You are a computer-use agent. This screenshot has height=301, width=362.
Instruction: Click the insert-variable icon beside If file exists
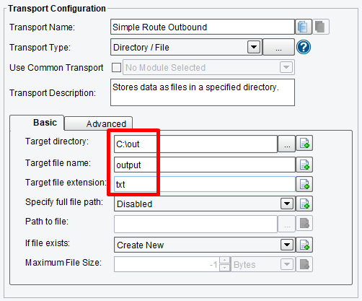[x=304, y=245]
